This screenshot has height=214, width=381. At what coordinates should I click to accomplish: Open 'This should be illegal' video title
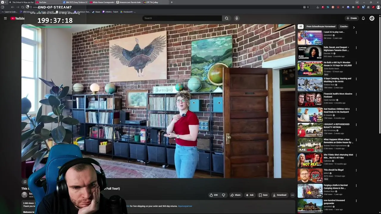tap(334, 170)
